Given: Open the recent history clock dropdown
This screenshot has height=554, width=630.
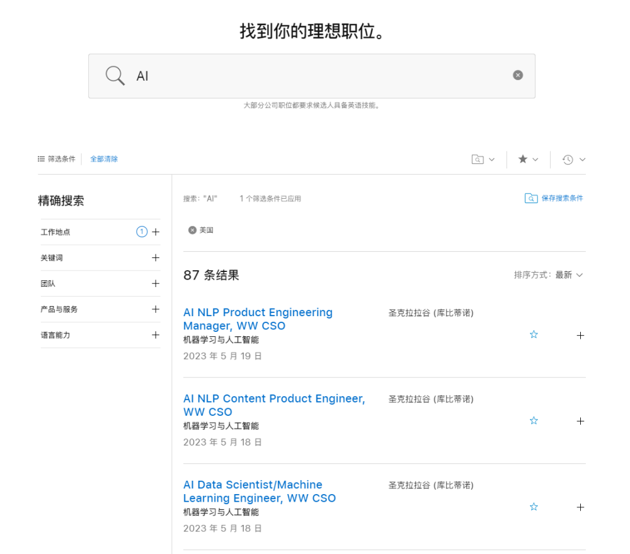Looking at the screenshot, I should coord(573,160).
